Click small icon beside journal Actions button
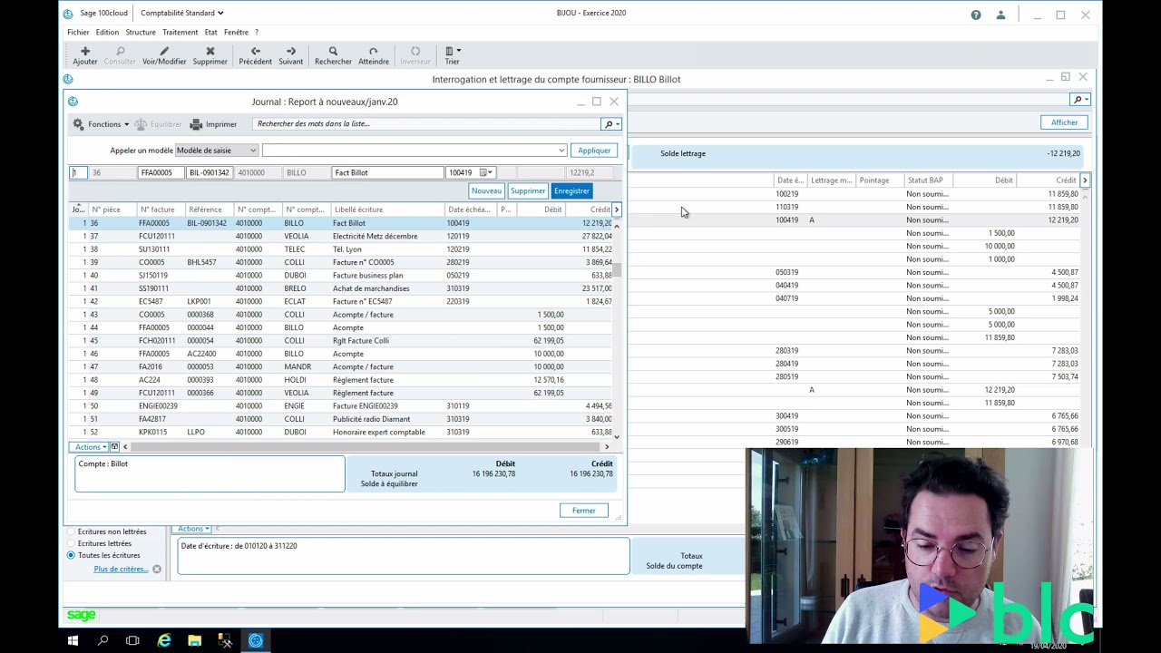Viewport: 1161px width, 653px height. click(x=114, y=447)
